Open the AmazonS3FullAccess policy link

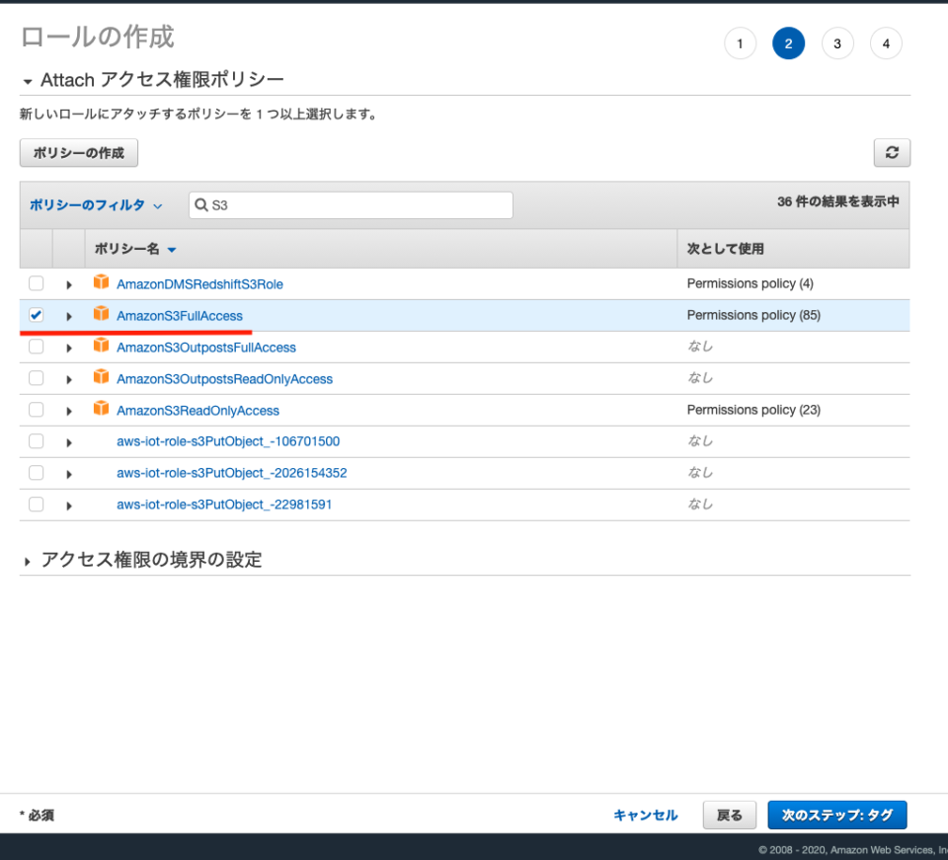point(180,316)
